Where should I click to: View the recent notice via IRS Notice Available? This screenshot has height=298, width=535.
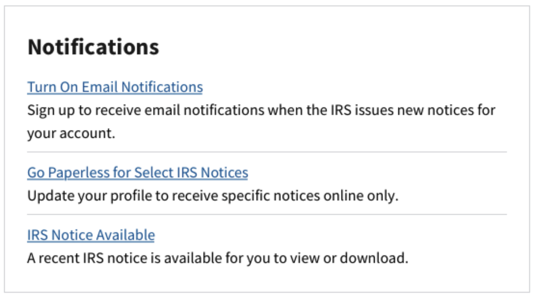91,235
